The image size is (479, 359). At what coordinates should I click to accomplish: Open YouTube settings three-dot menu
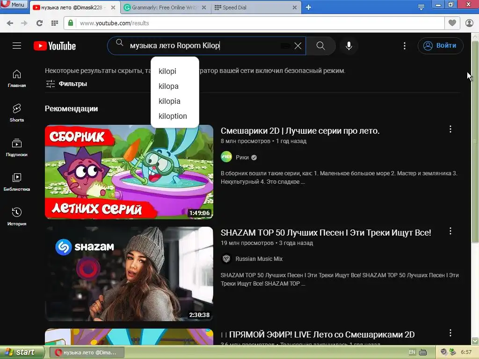click(x=405, y=46)
